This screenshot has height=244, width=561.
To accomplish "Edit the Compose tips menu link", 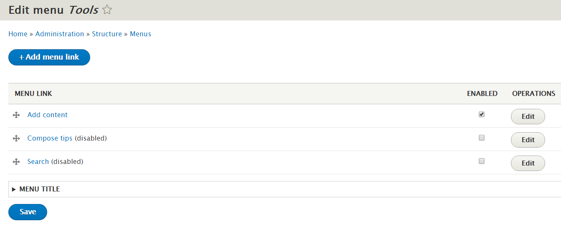I will (x=528, y=140).
